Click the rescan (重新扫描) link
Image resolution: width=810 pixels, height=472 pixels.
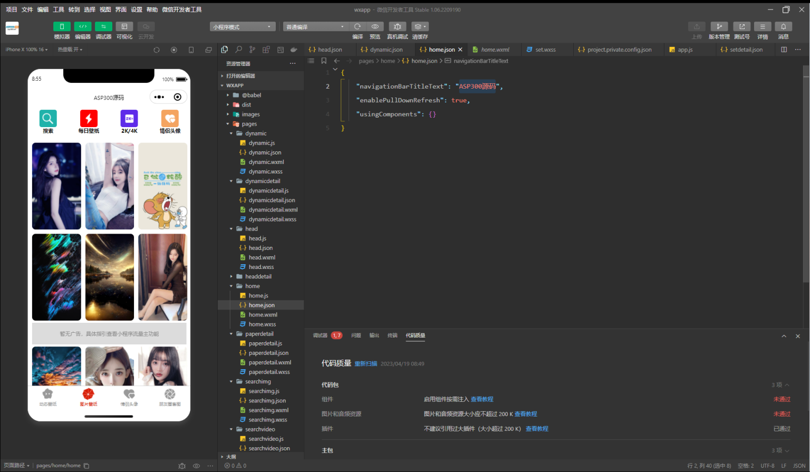coord(365,364)
